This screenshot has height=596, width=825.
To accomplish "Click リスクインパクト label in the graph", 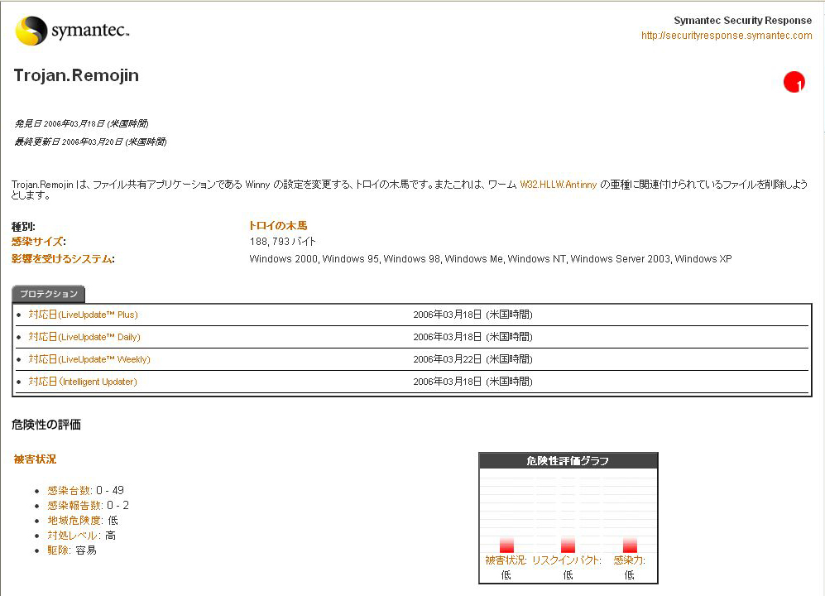I will point(566,560).
